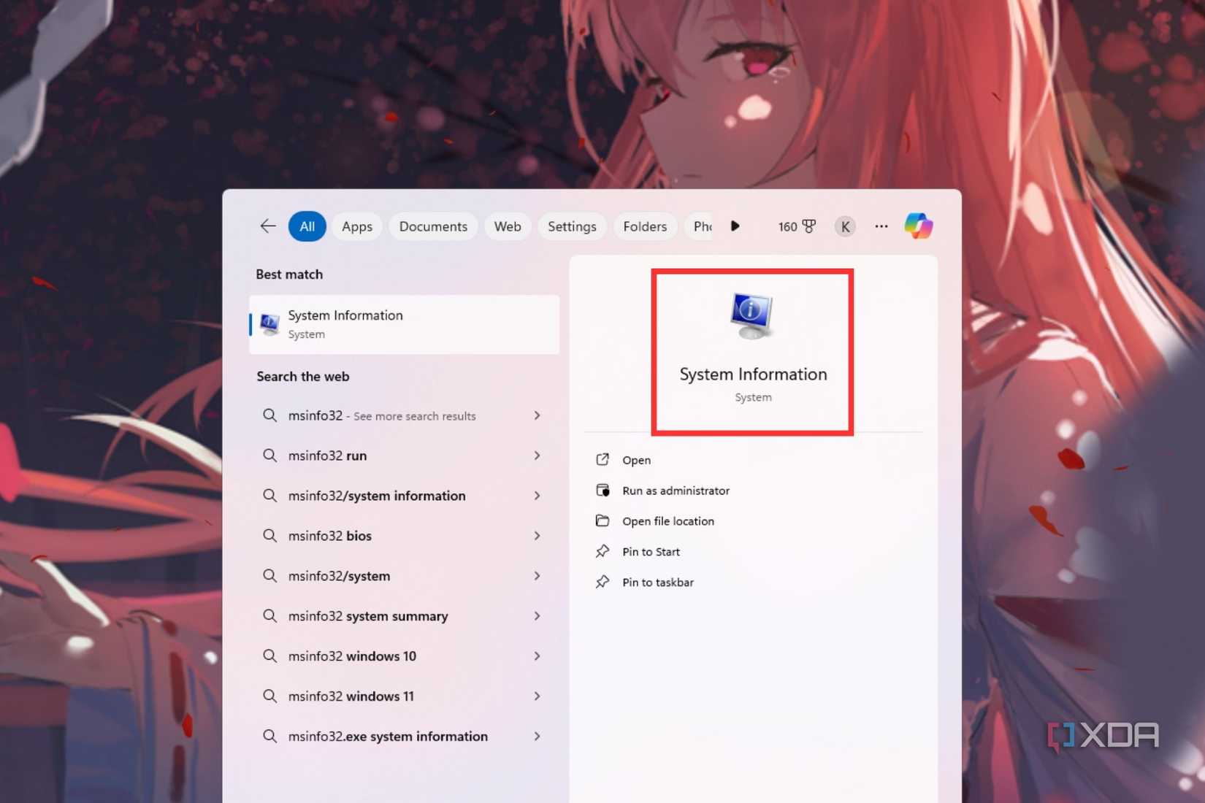This screenshot has width=1205, height=803.
Task: Choose Run as administrator
Action: [676, 491]
